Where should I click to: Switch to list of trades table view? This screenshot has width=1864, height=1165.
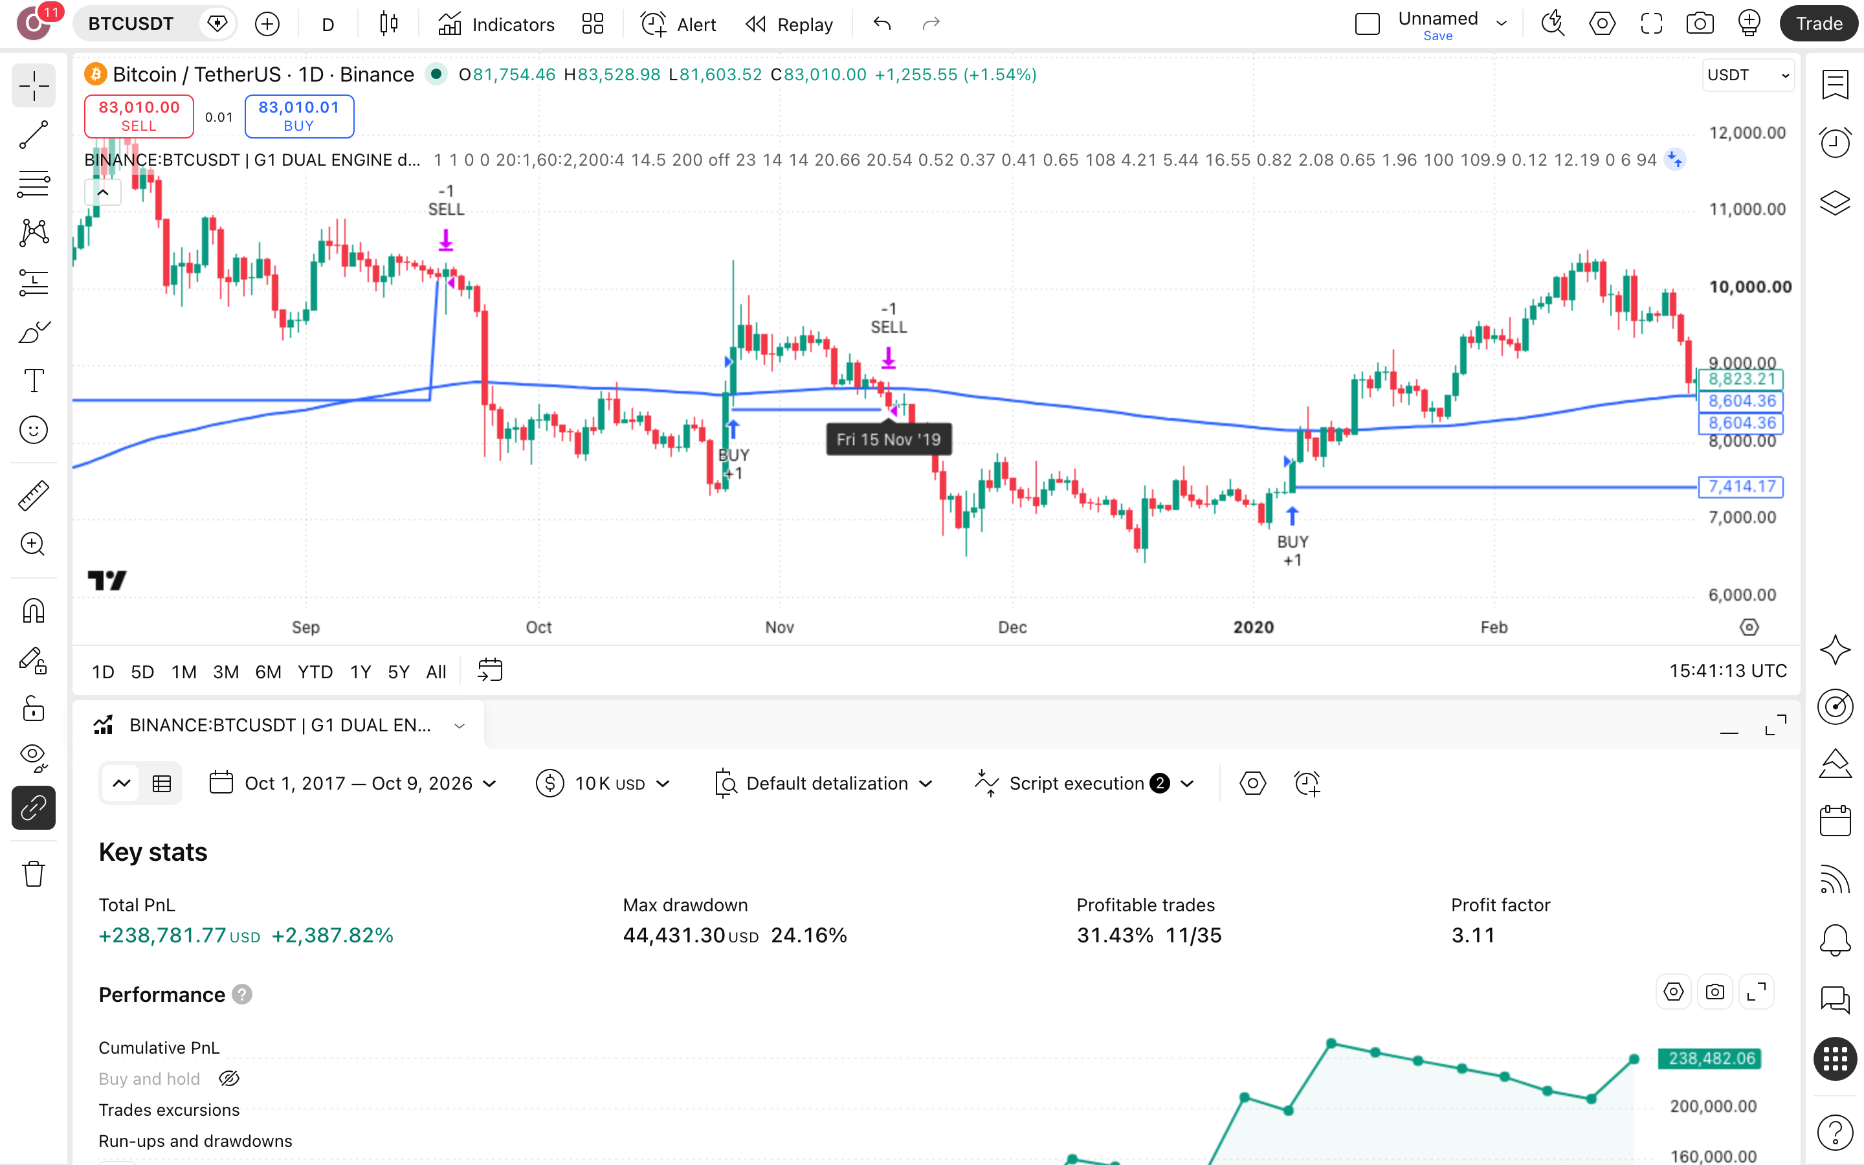point(162,784)
